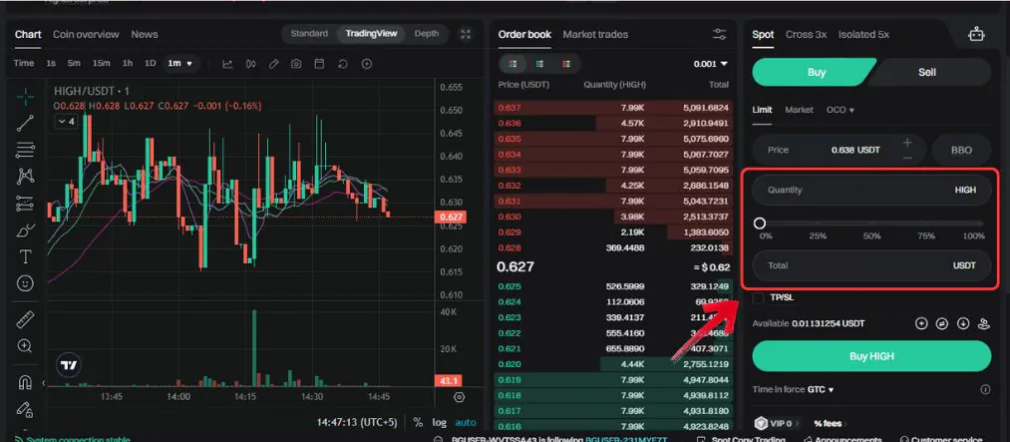Change the candlestick chart type icon
Image resolution: width=1010 pixels, height=442 pixels.
tap(251, 64)
